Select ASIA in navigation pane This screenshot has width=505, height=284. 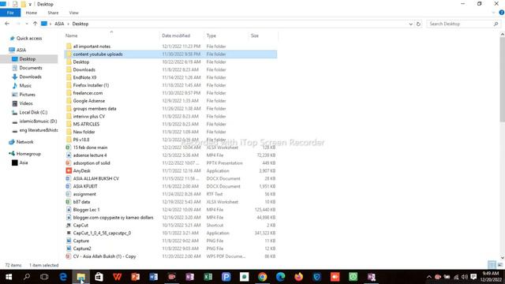(x=21, y=50)
